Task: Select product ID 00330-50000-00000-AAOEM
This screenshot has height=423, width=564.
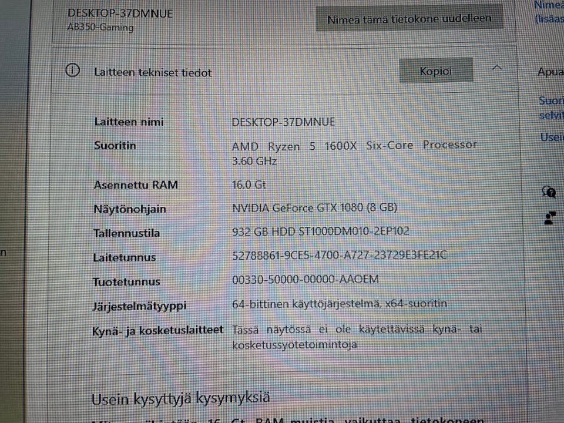Action: click(x=305, y=279)
